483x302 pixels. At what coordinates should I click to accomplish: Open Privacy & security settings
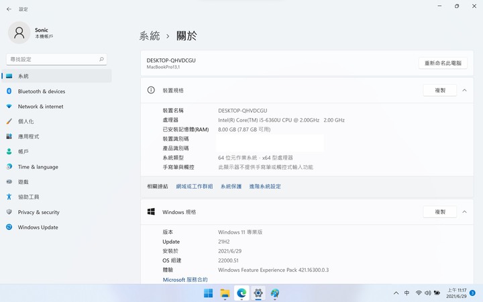[56, 212]
